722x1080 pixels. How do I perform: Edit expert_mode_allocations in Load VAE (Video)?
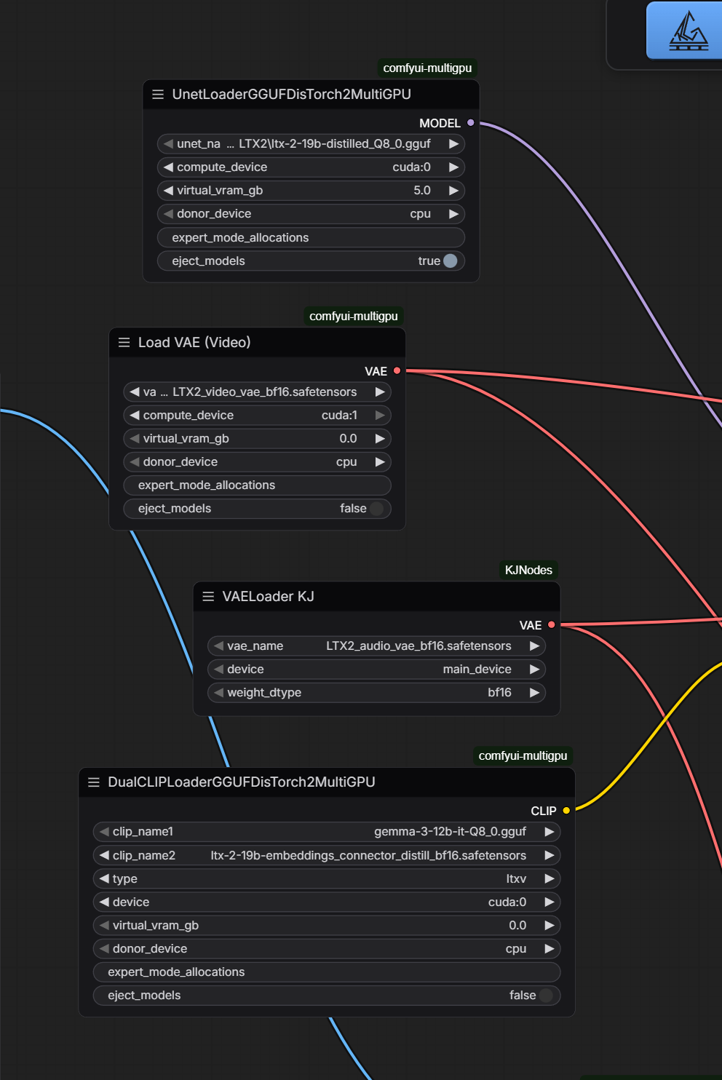[x=257, y=485]
